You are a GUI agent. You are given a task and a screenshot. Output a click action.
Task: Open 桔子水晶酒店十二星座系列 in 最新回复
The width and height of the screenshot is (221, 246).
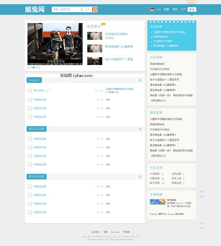pyautogui.click(x=165, y=140)
